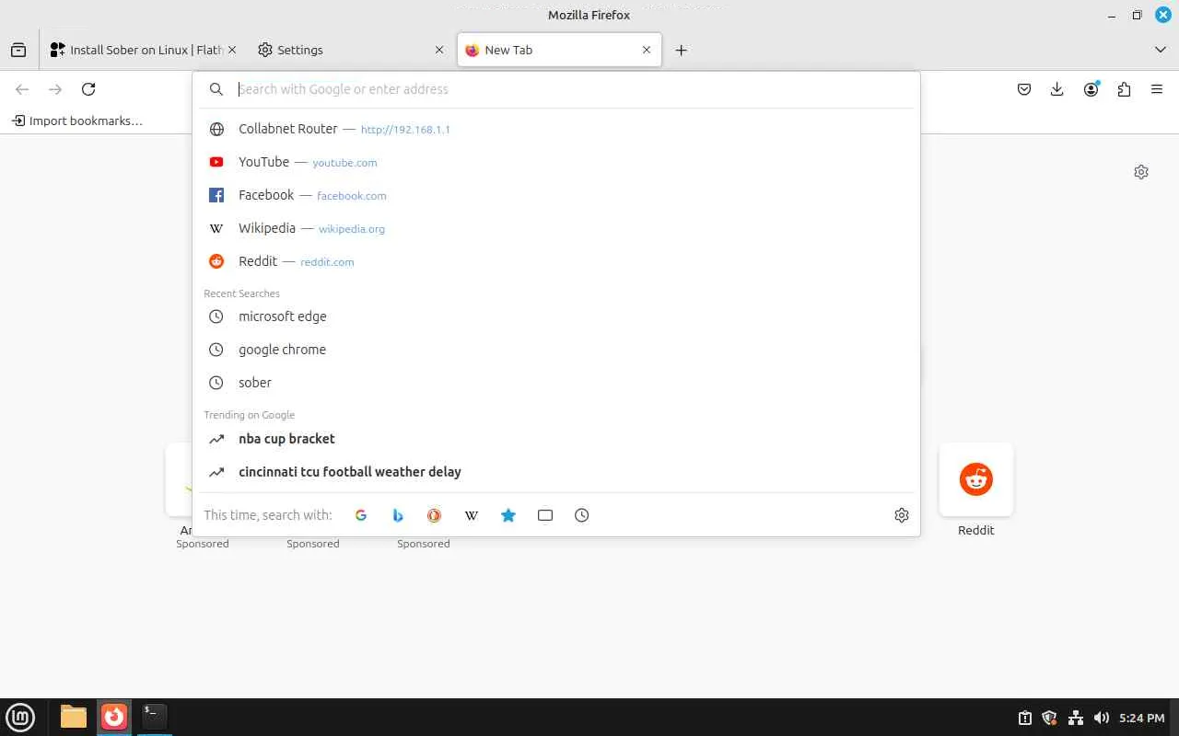Click the Firefox icon in the taskbar
The image size is (1179, 736).
click(x=114, y=717)
